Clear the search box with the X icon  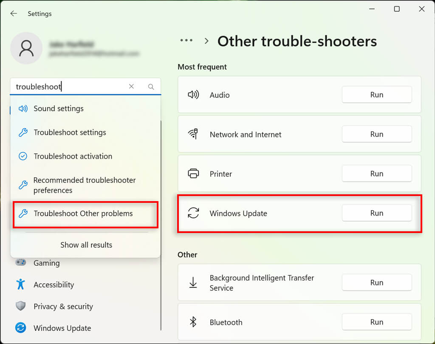132,86
